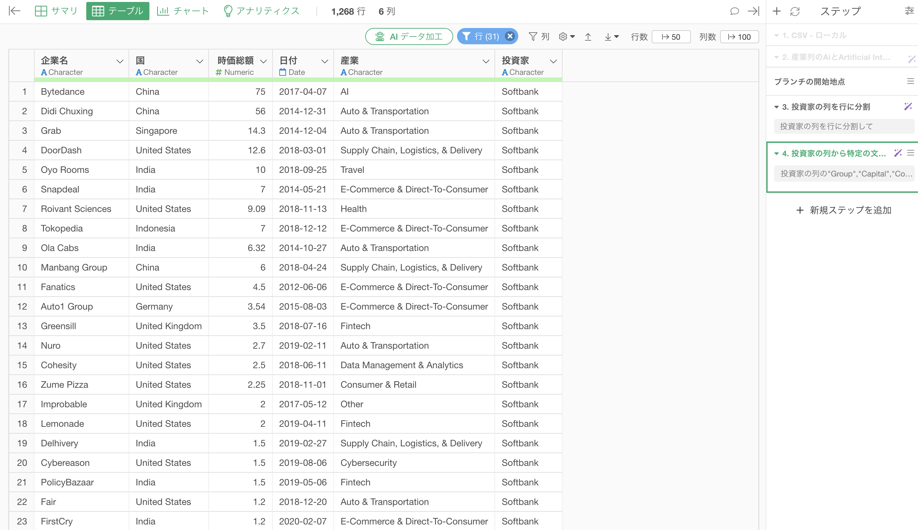Switch to the チャート tab

tap(183, 11)
